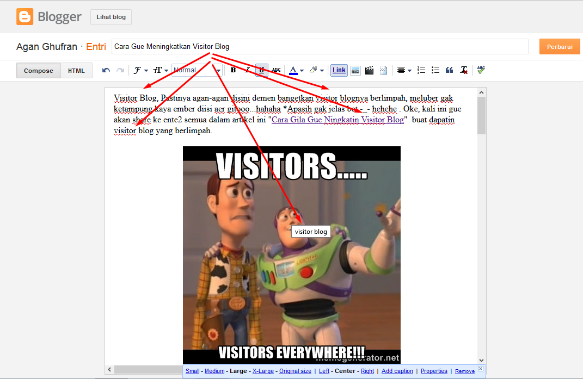Open image Properties
583x379 pixels.
point(434,371)
